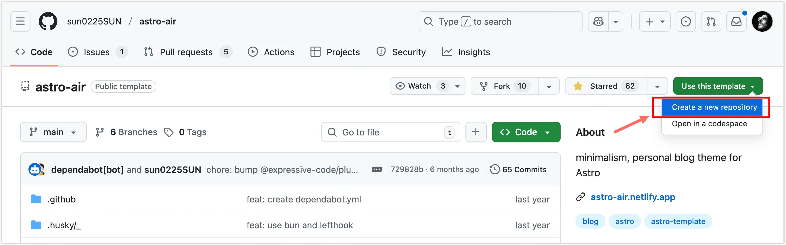786x245 pixels.
Task: Open pull requests icon in header
Action: tap(711, 21)
